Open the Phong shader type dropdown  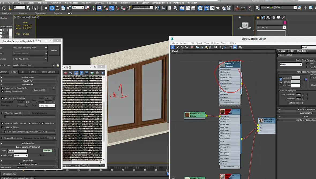tap(291, 64)
